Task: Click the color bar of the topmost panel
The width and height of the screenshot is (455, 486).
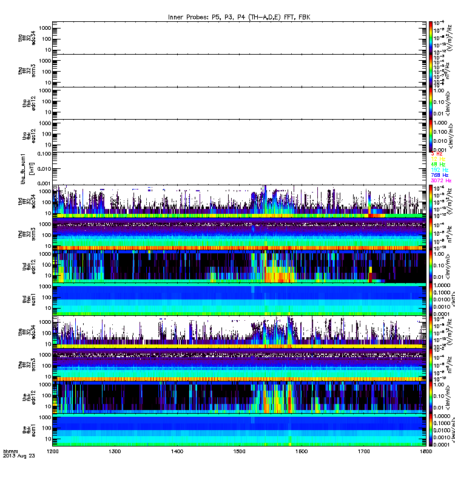Action: [x=431, y=38]
